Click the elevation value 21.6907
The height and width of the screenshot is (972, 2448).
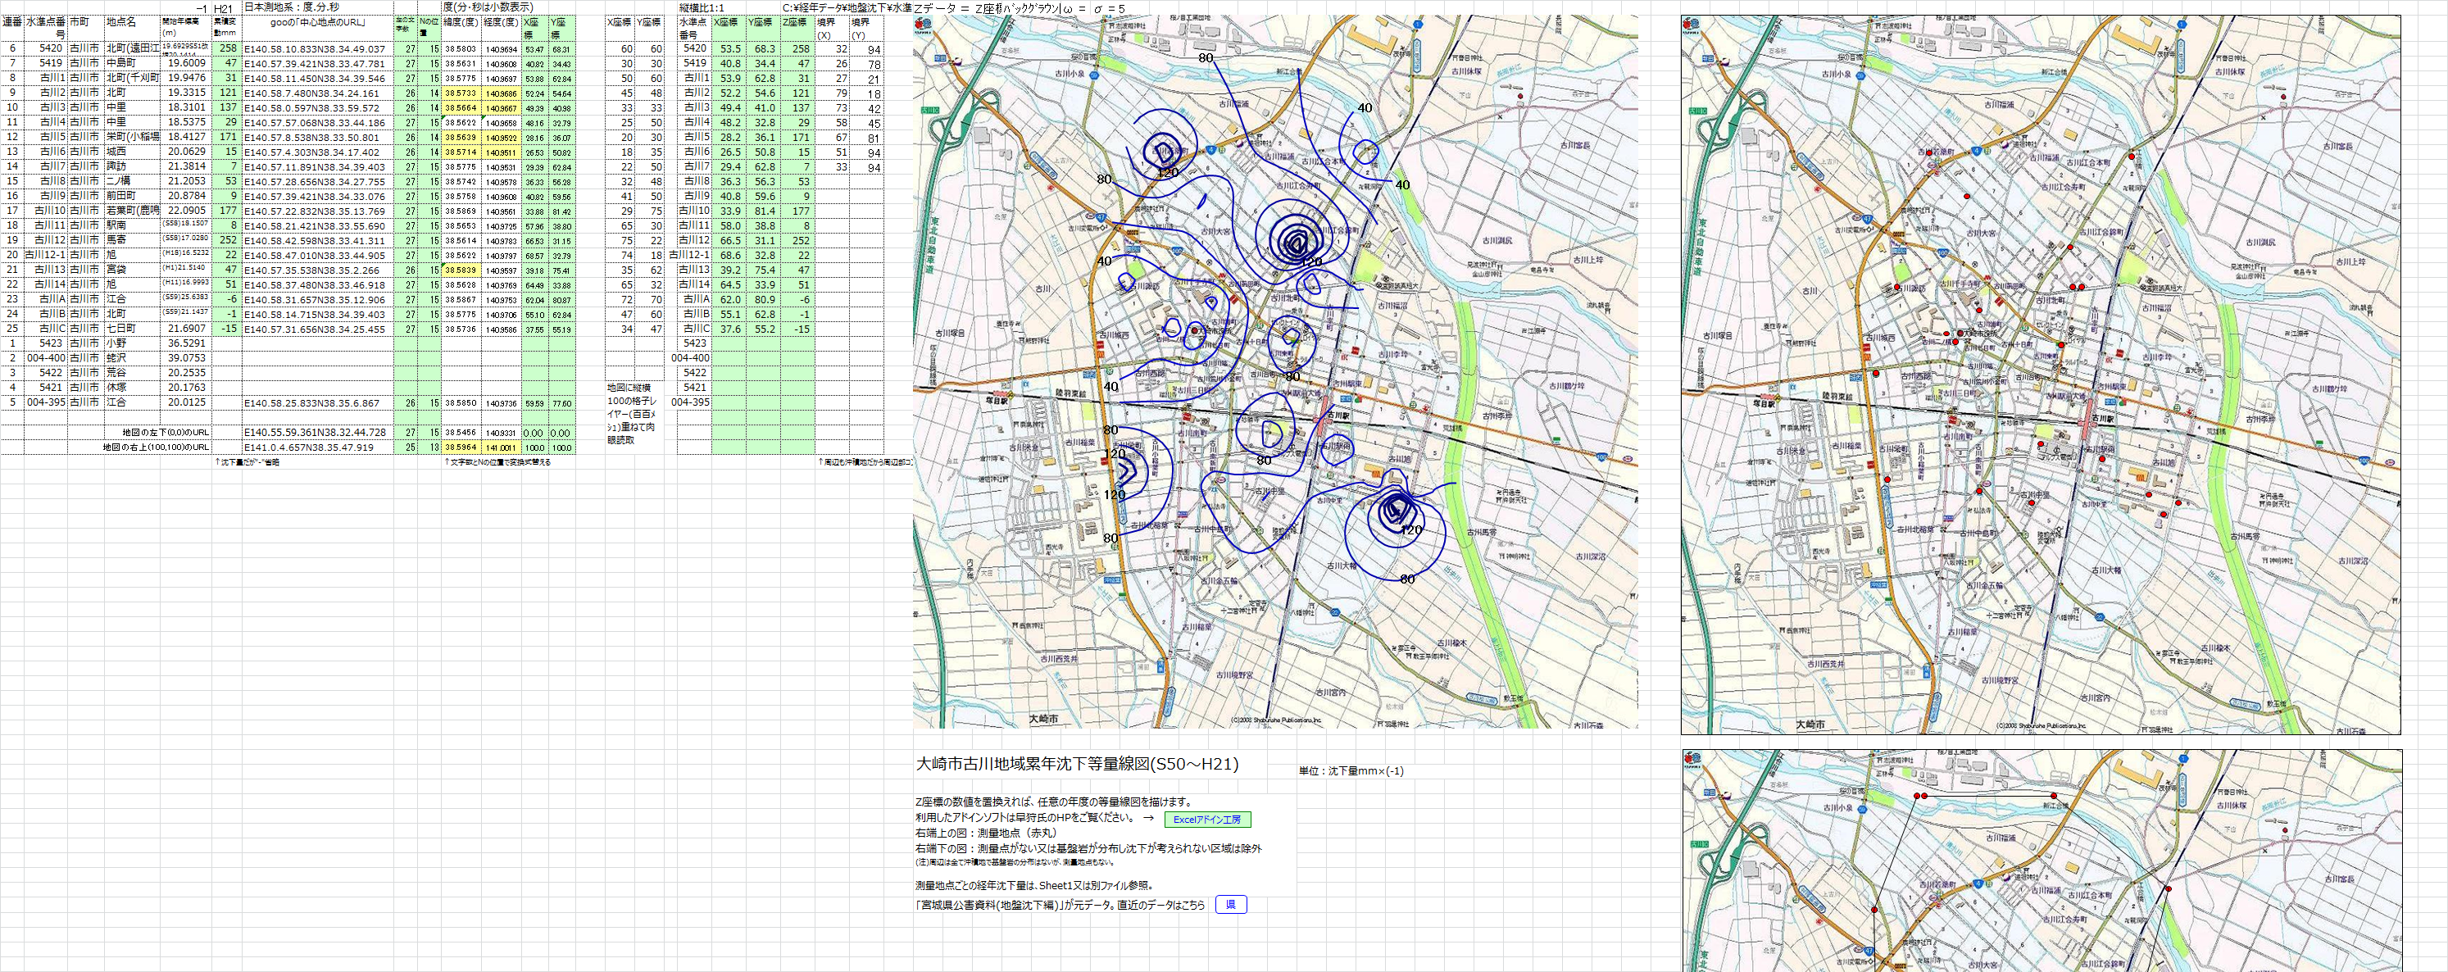pos(186,329)
